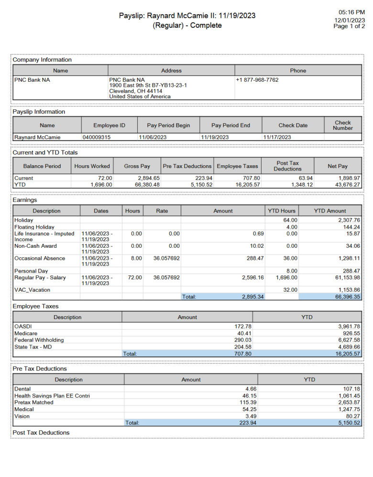The height and width of the screenshot is (477, 373).
Task: Click the 'Dental' deduction row
Action: click(x=187, y=389)
